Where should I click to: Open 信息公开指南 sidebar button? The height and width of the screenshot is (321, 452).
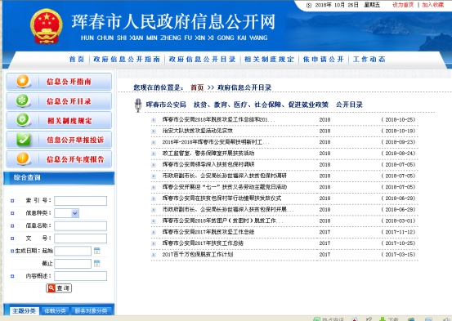(59, 82)
